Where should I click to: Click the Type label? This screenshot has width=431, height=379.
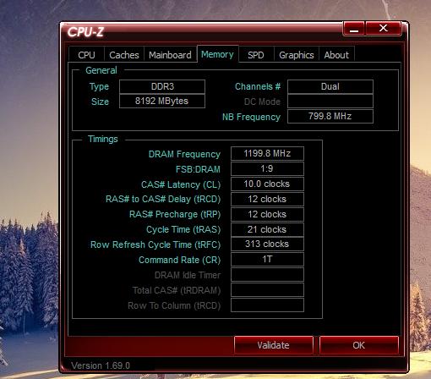coord(99,87)
